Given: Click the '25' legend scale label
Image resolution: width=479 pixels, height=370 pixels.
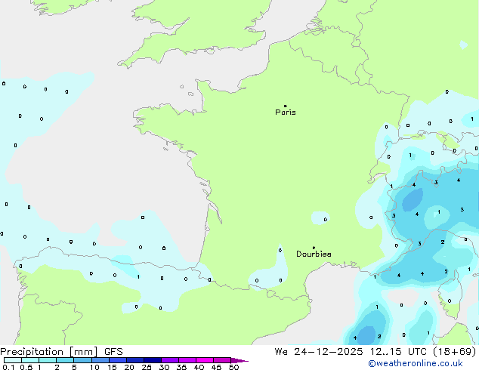Looking at the screenshot, I should [147, 367].
